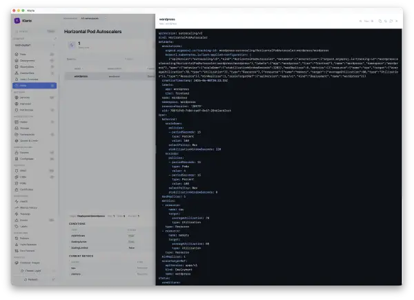This screenshot has width=414, height=300.
Task: Open Storage in the sidebar
Action: pyautogui.click(x=34, y=129)
